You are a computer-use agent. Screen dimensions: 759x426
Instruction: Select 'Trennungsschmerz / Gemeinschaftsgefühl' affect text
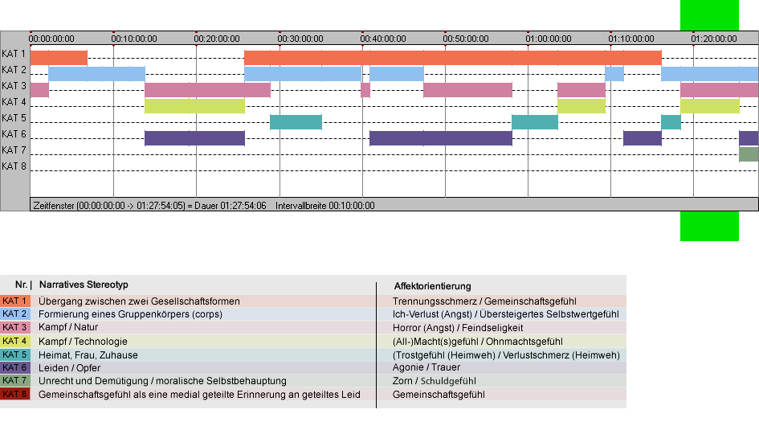(x=484, y=301)
